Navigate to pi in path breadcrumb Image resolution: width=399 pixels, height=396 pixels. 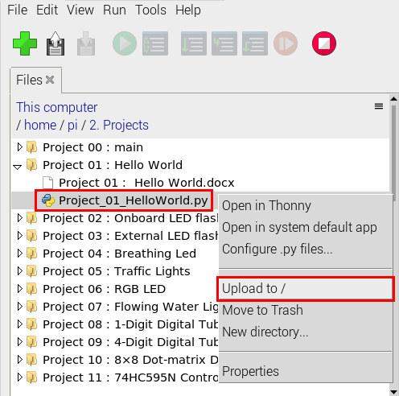click(72, 126)
